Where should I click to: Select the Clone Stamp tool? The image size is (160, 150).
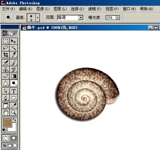point(6,70)
